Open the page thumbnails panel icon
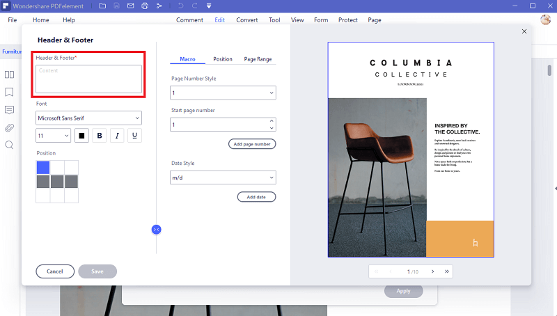 pos(9,74)
